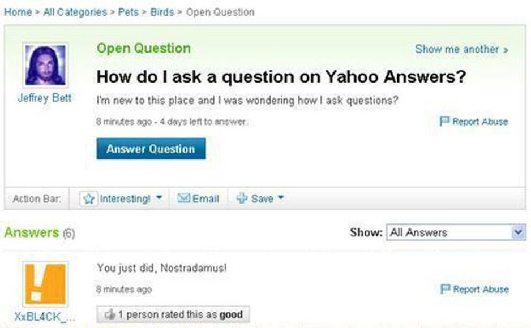Rate answer via 'rated this as good' button
Image resolution: width=531 pixels, height=328 pixels.
[173, 314]
